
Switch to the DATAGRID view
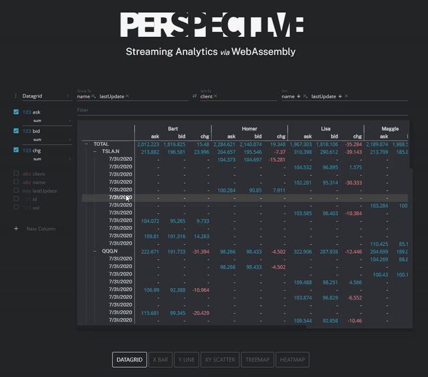pyautogui.click(x=129, y=360)
